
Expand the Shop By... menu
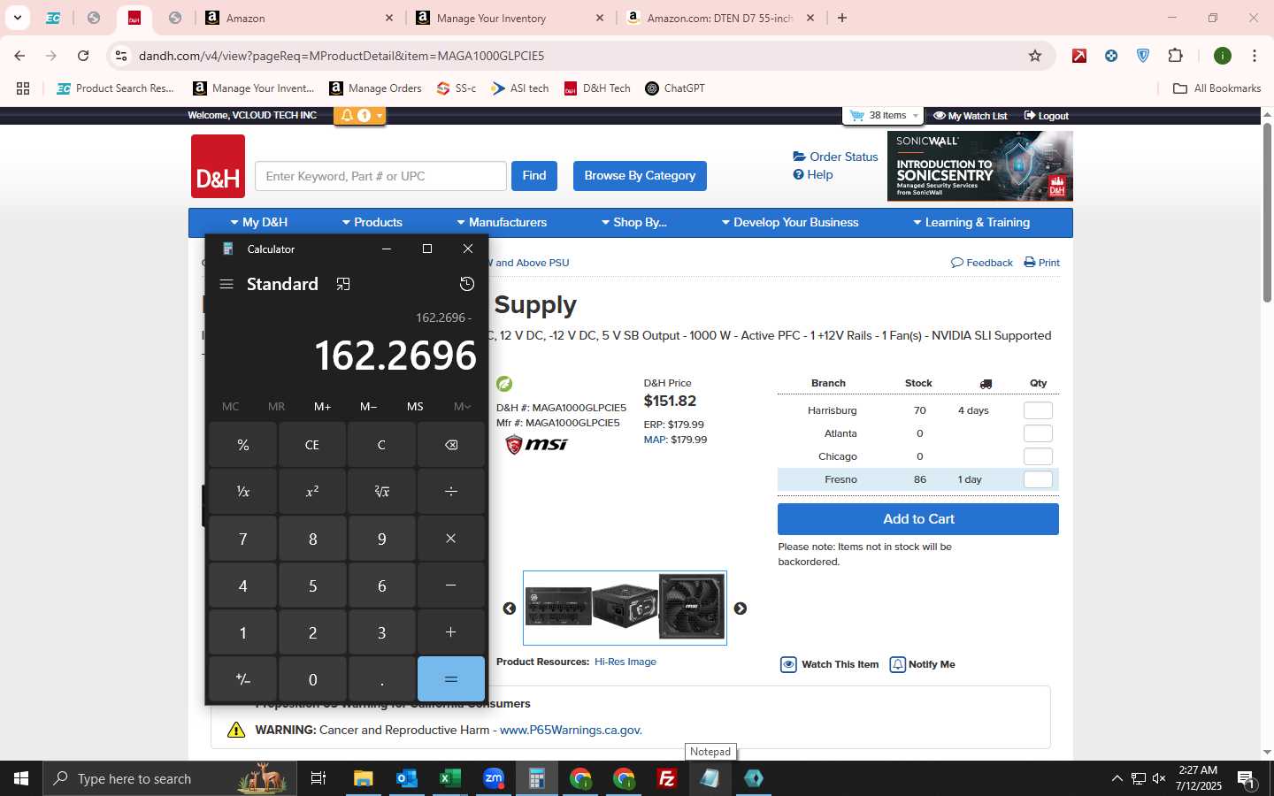click(633, 222)
